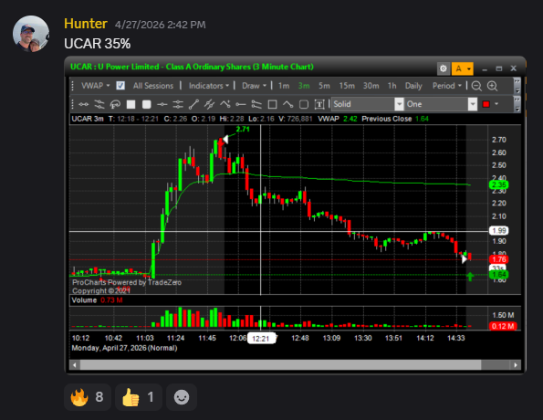This screenshot has height=420, width=543.
Task: Select the filled square shape tool
Action: point(131,104)
